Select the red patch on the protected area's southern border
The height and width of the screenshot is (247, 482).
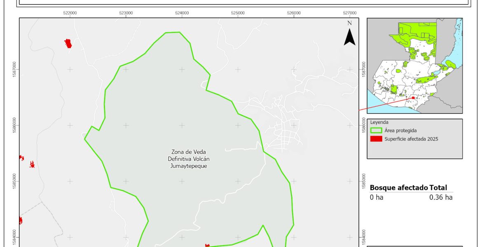point(207,246)
